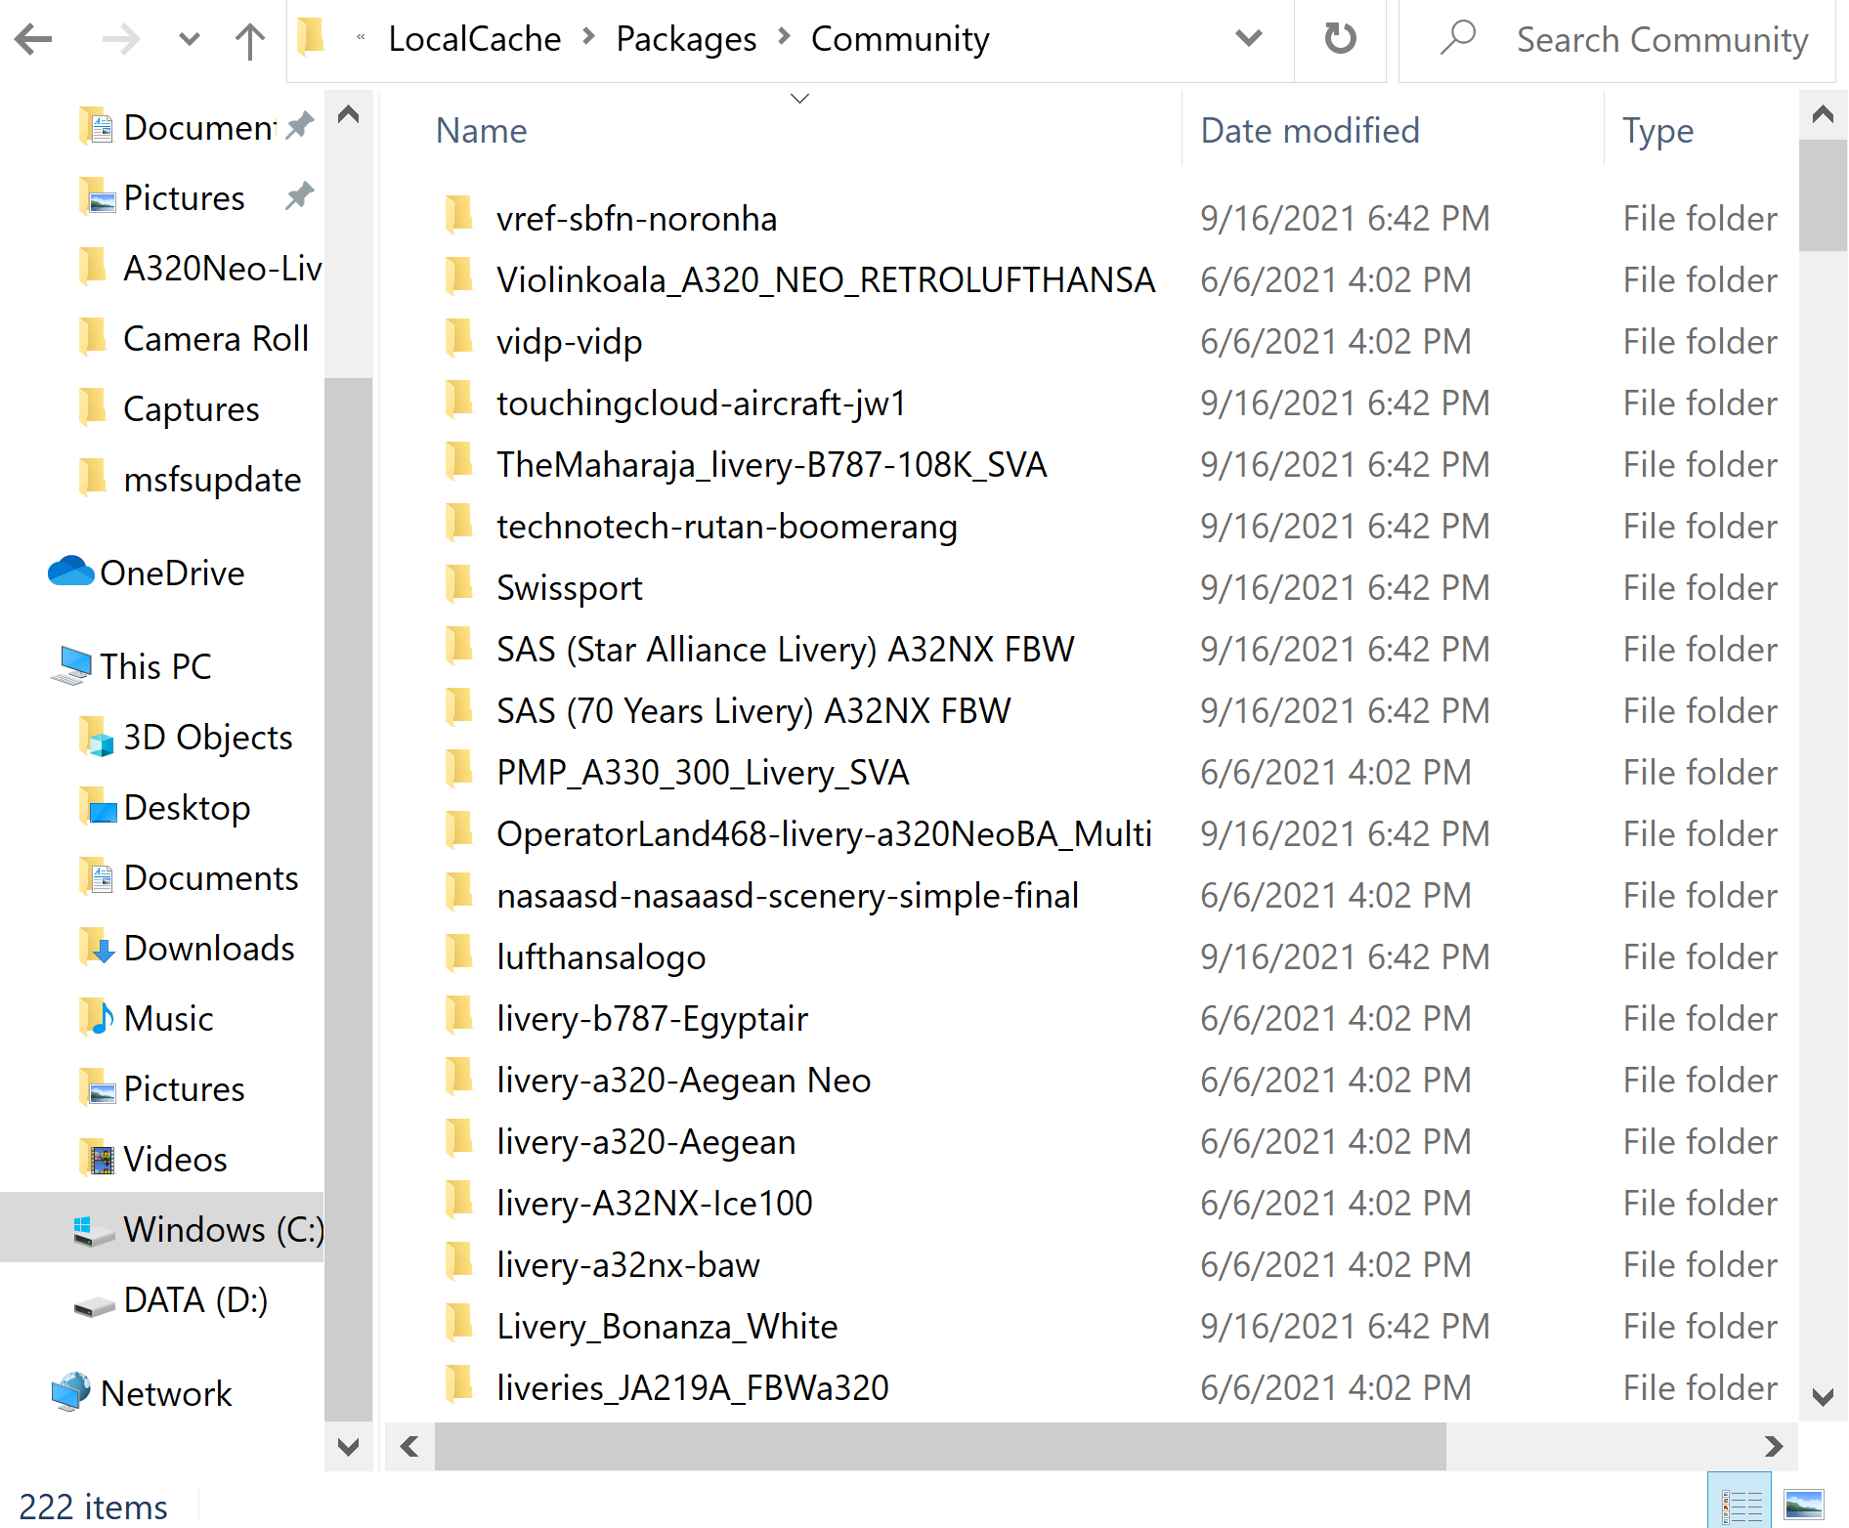
Task: Click LocalCache in the breadcrumb path
Action: pos(474,39)
